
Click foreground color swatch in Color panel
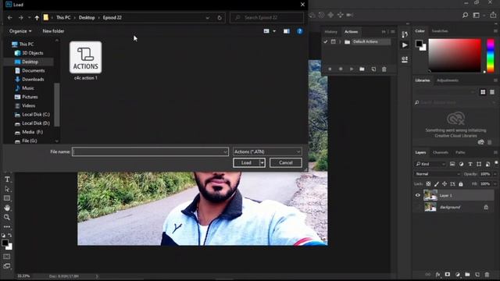pyautogui.click(x=419, y=44)
